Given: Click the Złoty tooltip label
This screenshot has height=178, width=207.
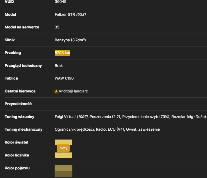Looking at the screenshot, I should pos(63,148).
